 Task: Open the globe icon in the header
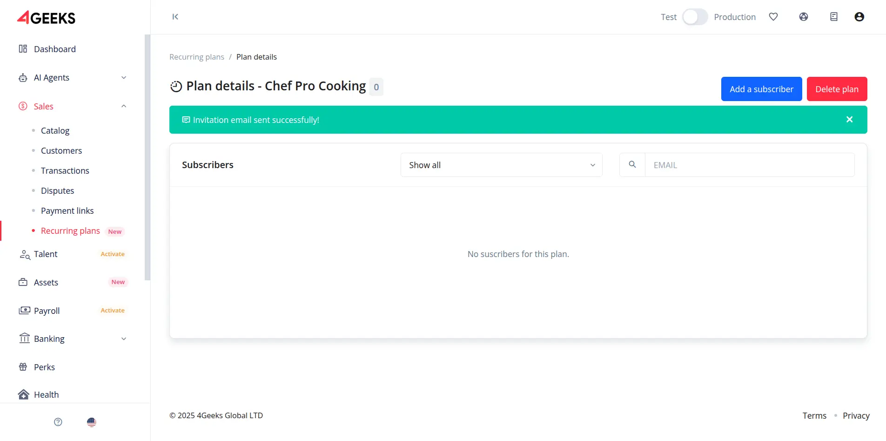[804, 17]
